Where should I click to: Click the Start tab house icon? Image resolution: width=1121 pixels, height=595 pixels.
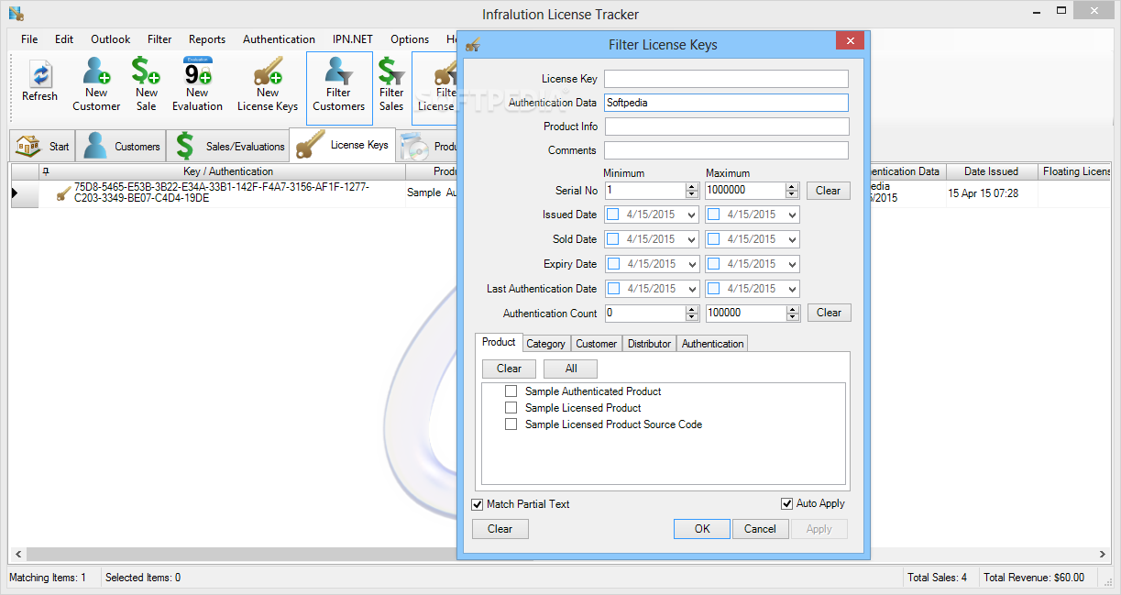29,146
